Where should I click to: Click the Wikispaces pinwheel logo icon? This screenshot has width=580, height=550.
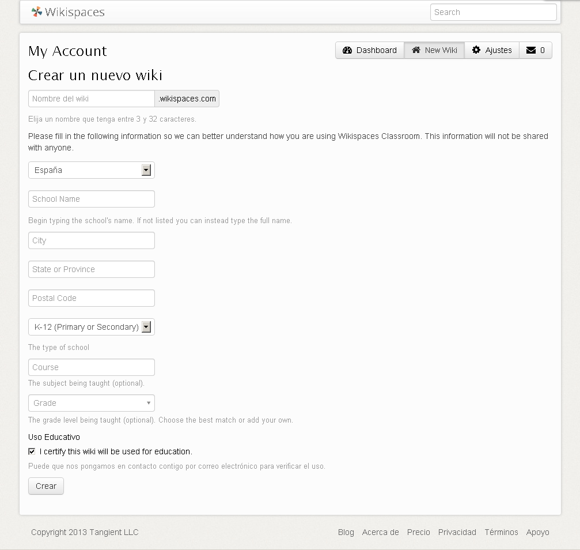[37, 12]
